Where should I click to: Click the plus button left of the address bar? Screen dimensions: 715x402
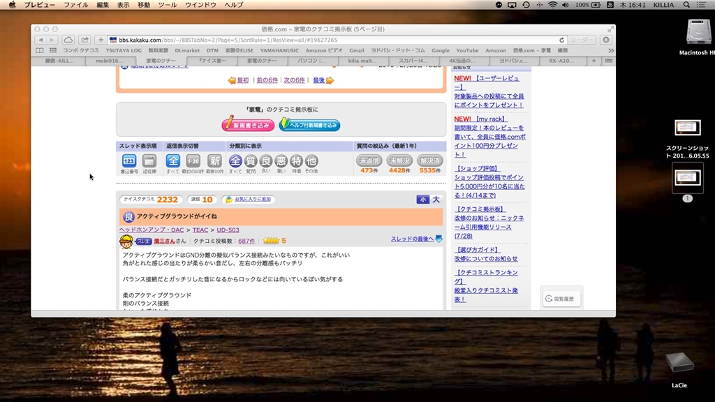click(101, 40)
